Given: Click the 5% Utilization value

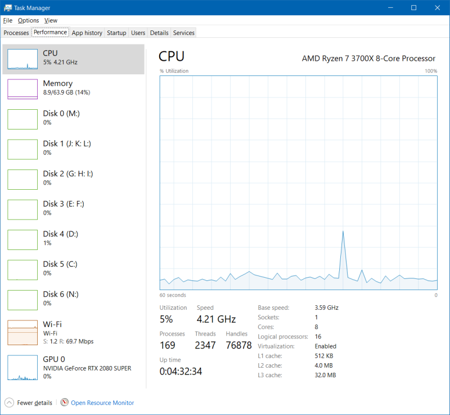Looking at the screenshot, I should click(166, 319).
